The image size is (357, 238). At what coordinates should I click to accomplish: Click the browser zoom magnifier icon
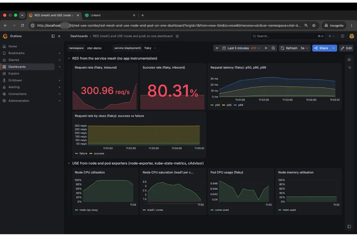(x=306, y=26)
